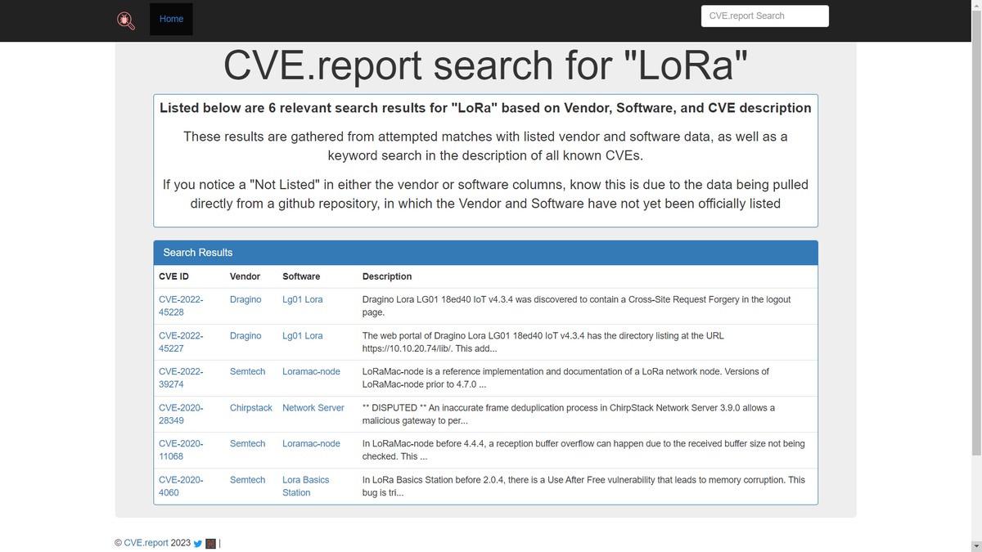982x552 pixels.
Task: Open Dragino vendor in CVE-2022-45227 row
Action: tap(245, 335)
